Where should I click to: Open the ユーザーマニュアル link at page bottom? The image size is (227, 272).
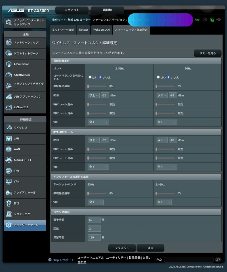[x=92, y=258]
